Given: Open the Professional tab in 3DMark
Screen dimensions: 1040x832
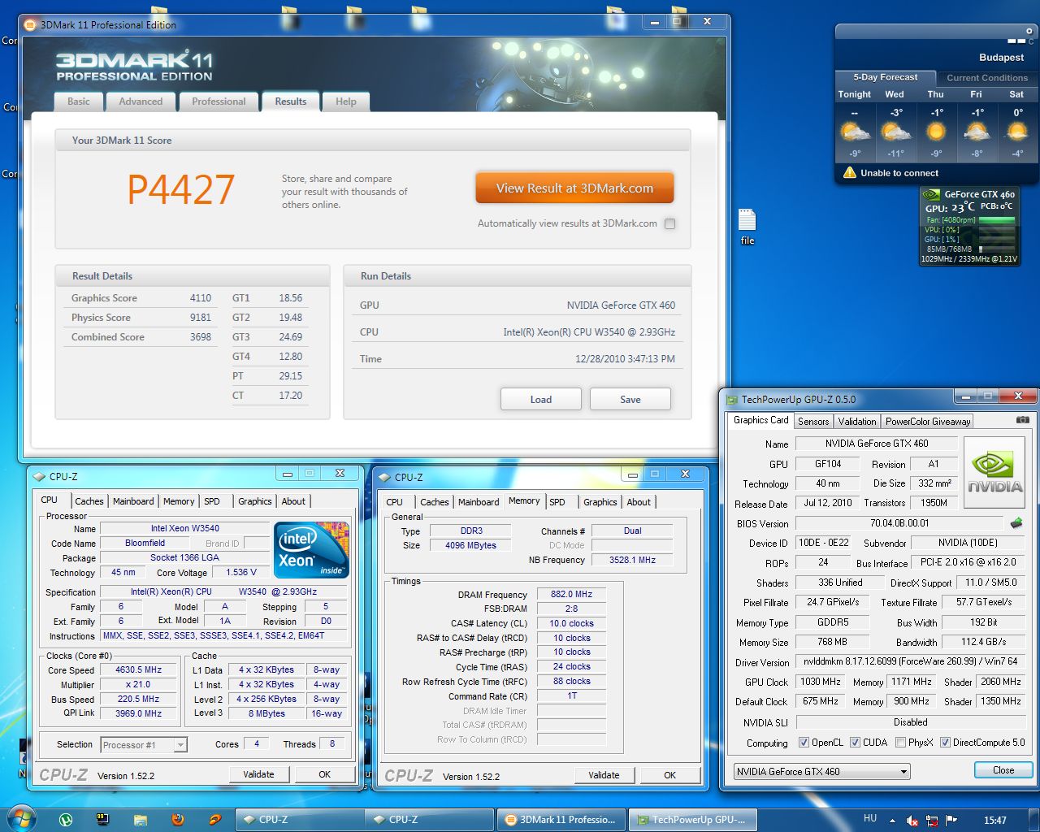Looking at the screenshot, I should pos(219,102).
